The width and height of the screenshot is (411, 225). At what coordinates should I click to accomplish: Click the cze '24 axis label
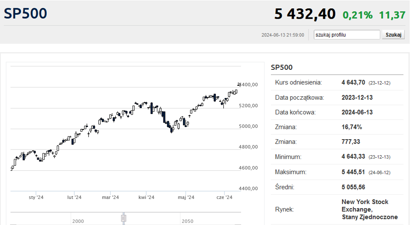(x=225, y=197)
